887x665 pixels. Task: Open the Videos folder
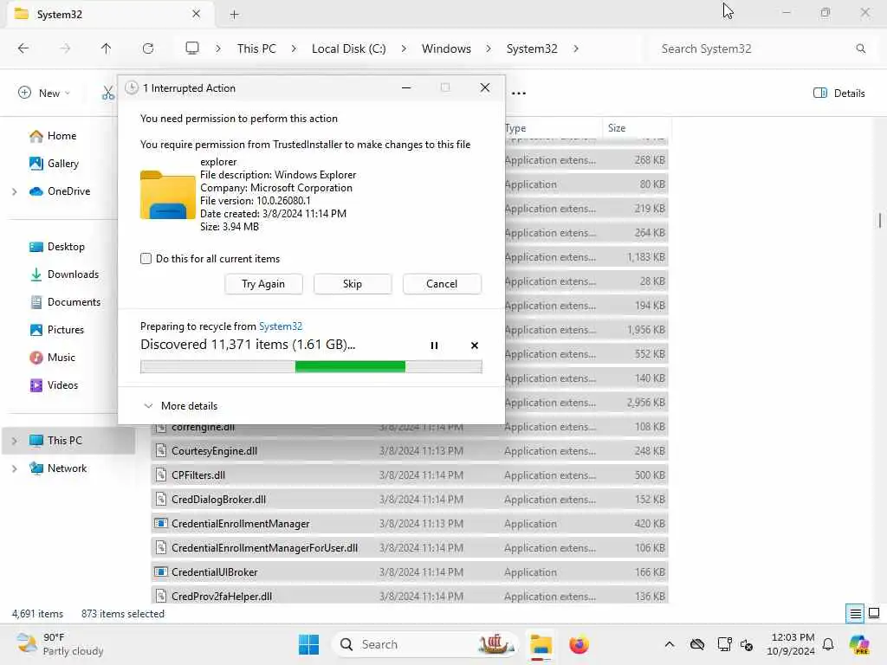pyautogui.click(x=62, y=385)
